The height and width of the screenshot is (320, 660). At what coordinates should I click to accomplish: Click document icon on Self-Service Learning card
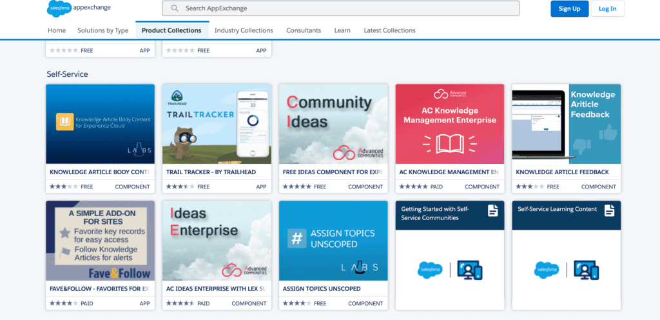(x=609, y=210)
